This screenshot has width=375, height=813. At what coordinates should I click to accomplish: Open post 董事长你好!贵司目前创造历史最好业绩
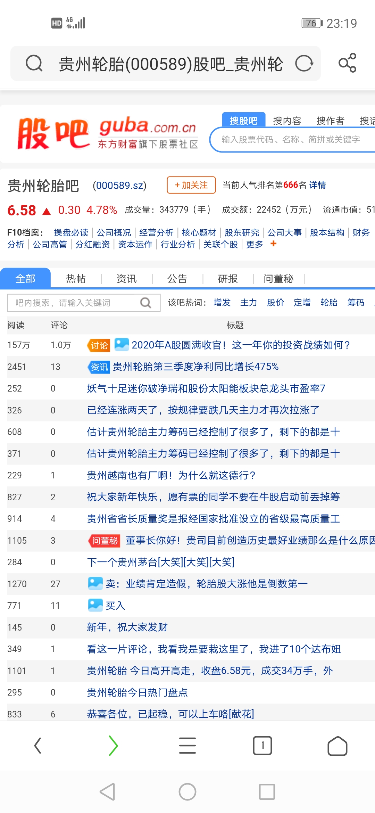tap(250, 540)
